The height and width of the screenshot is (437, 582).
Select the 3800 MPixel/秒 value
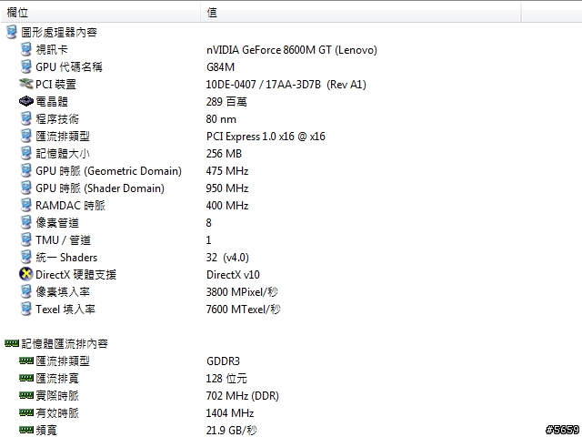242,291
